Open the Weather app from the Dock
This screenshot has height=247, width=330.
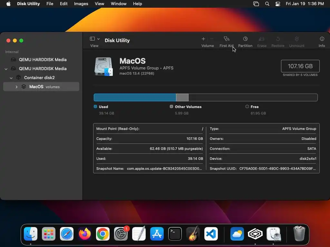coord(237,234)
